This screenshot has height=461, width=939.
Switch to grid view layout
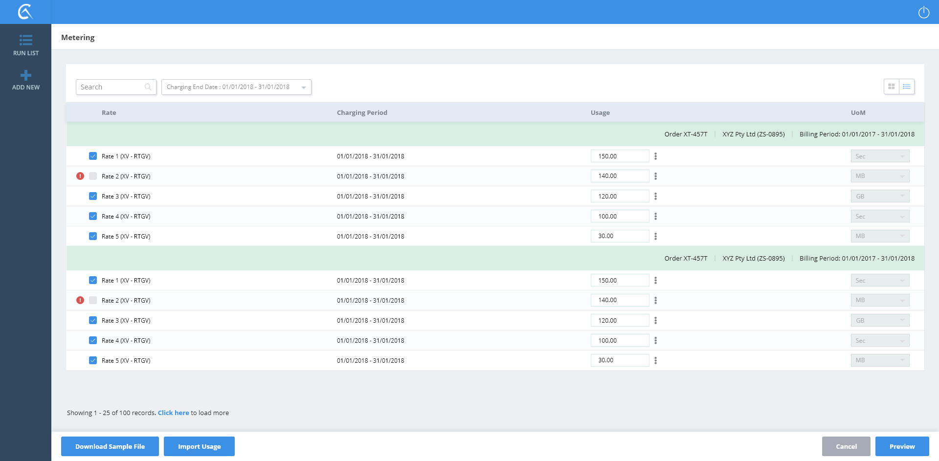pos(891,87)
